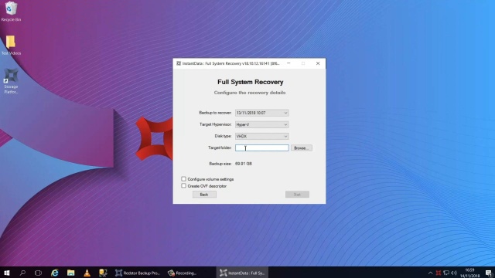Switch to Recording taskbar item
495x278 pixels.
(183, 273)
